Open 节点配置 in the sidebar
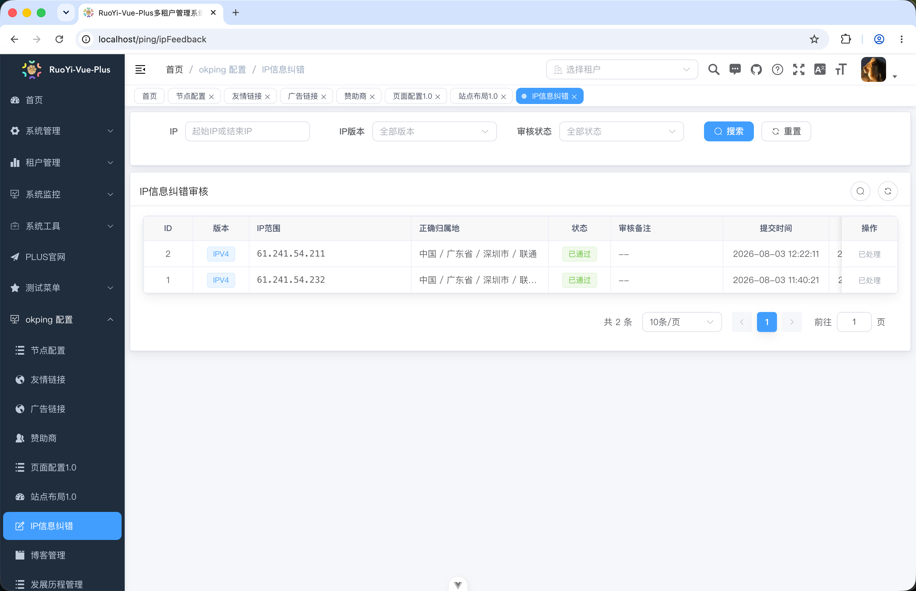Viewport: 916px width, 591px height. [x=62, y=350]
